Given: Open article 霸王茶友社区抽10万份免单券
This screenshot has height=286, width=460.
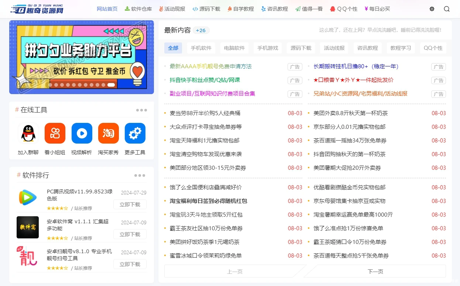Looking at the screenshot, I should 206,228.
